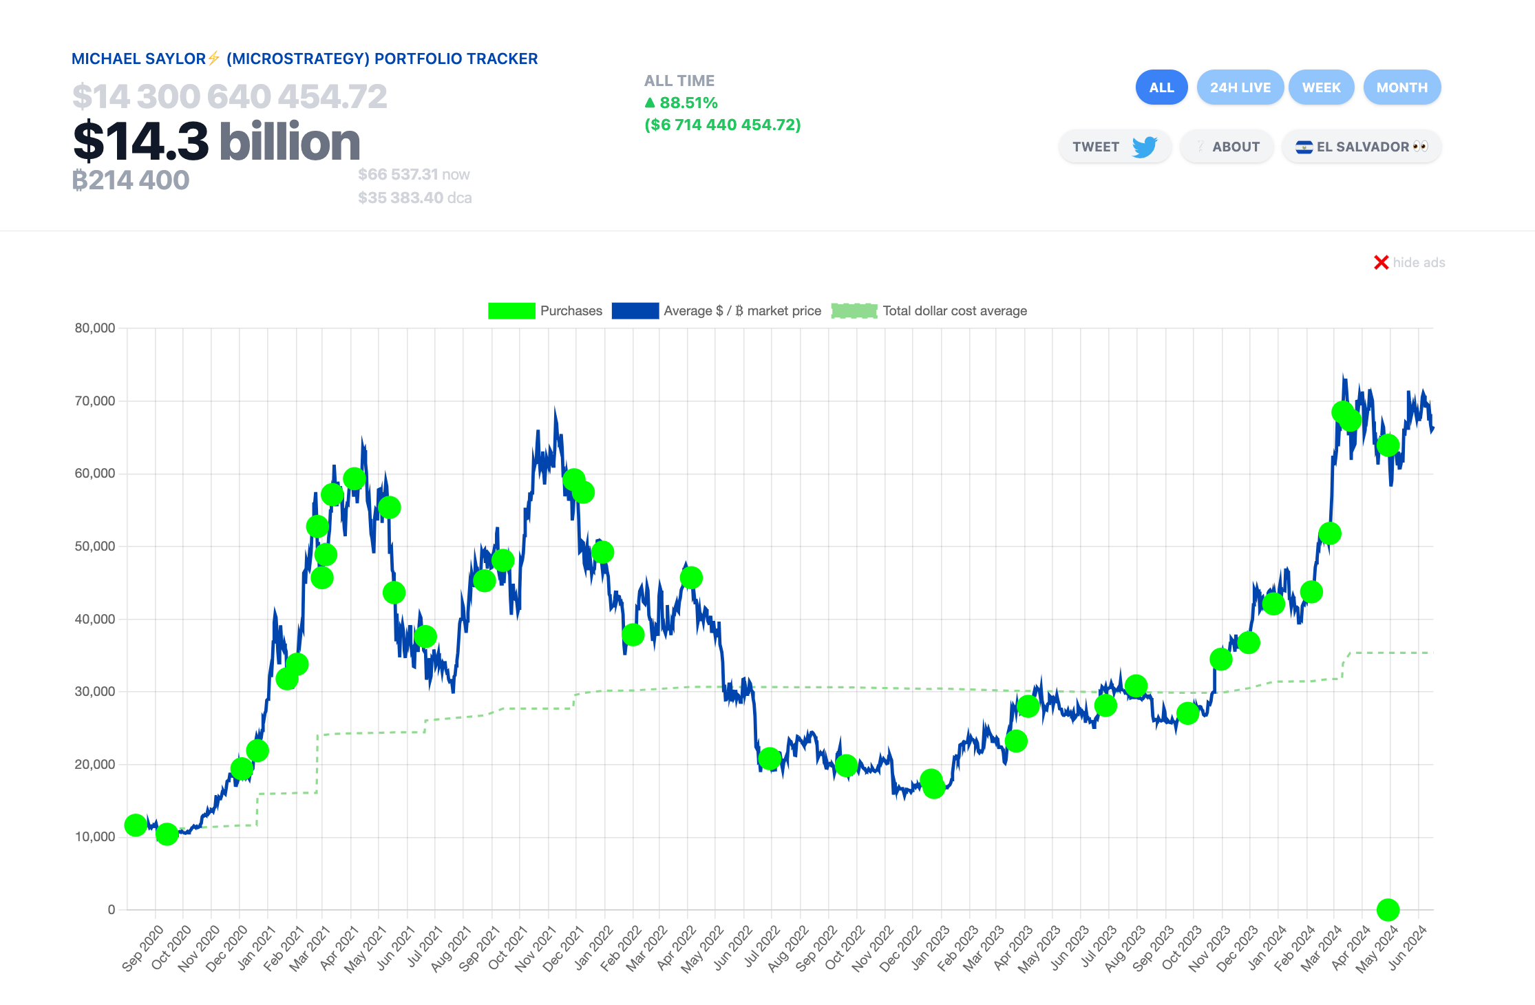This screenshot has width=1535, height=1005.
Task: Click the El Salvador flag icon
Action: [1304, 147]
